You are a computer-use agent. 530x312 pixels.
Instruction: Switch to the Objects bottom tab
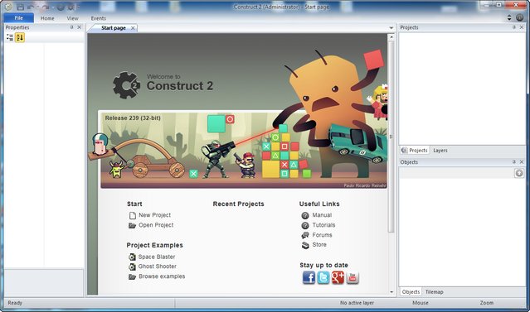(x=411, y=292)
